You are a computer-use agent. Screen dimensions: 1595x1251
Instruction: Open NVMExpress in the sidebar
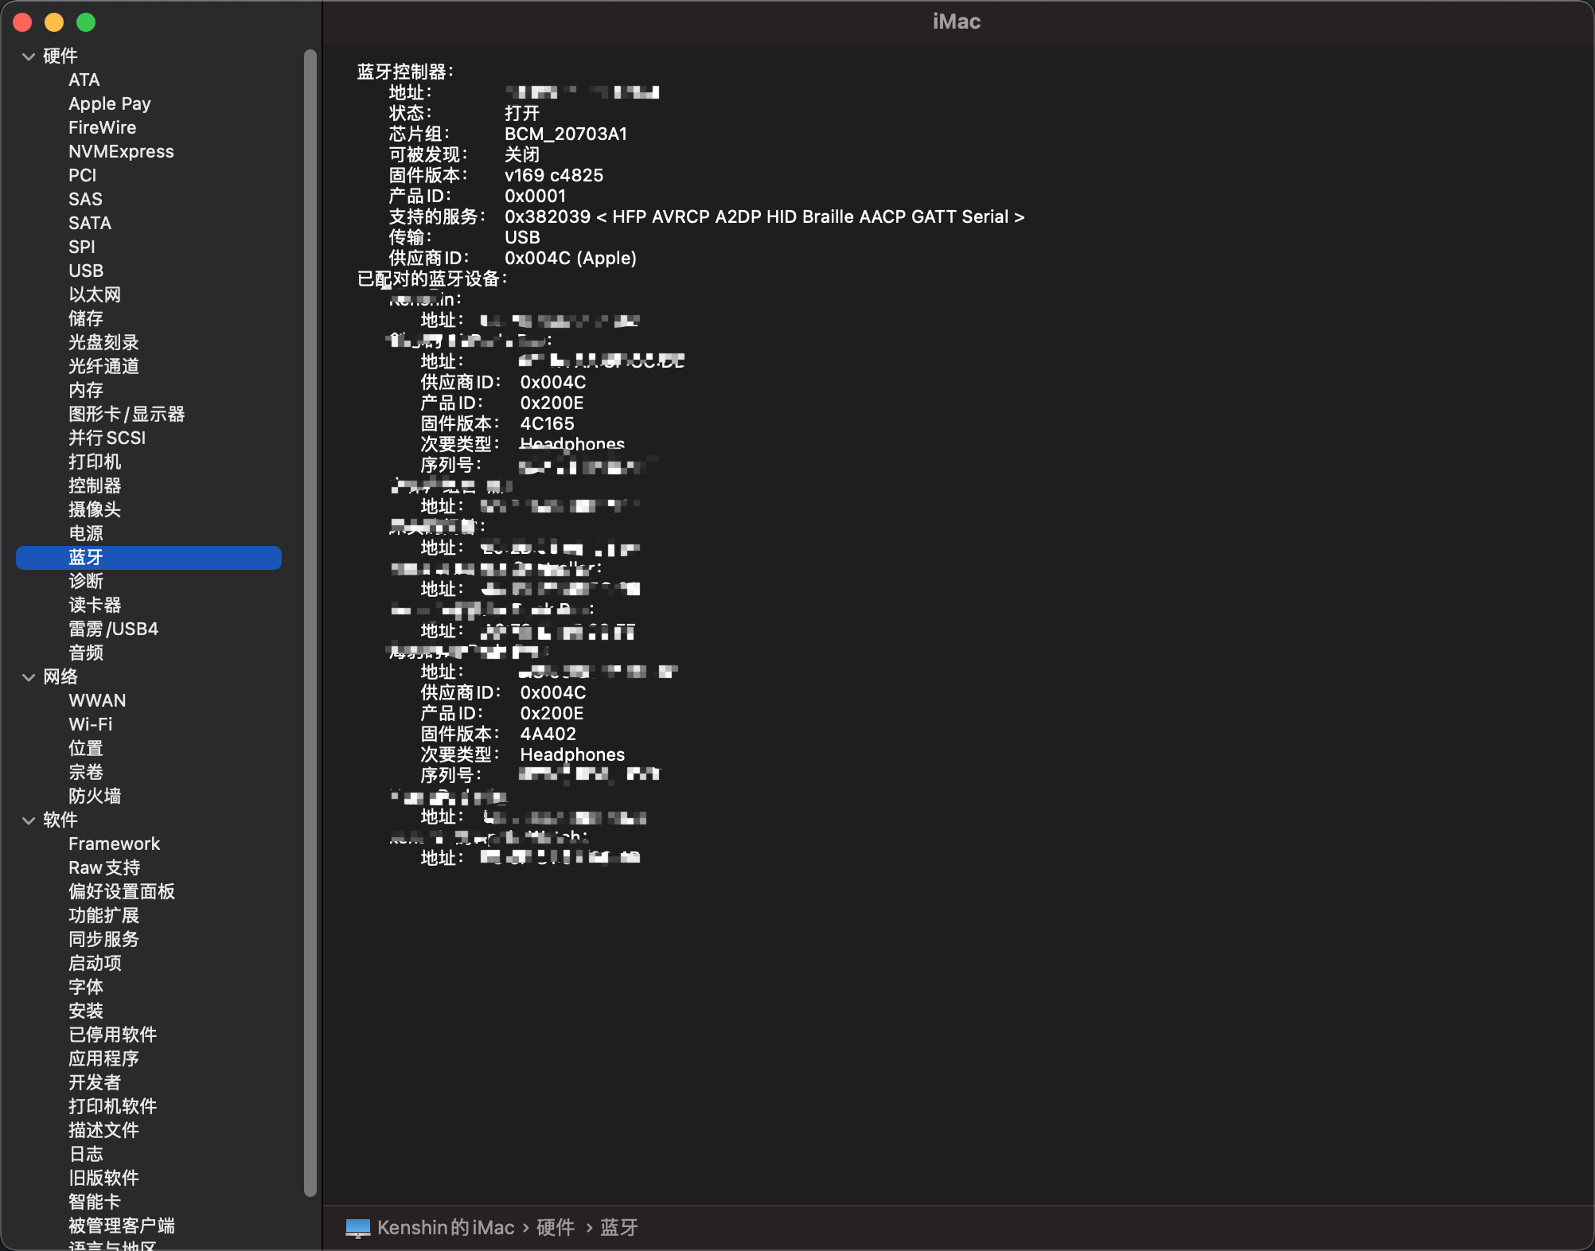(121, 152)
